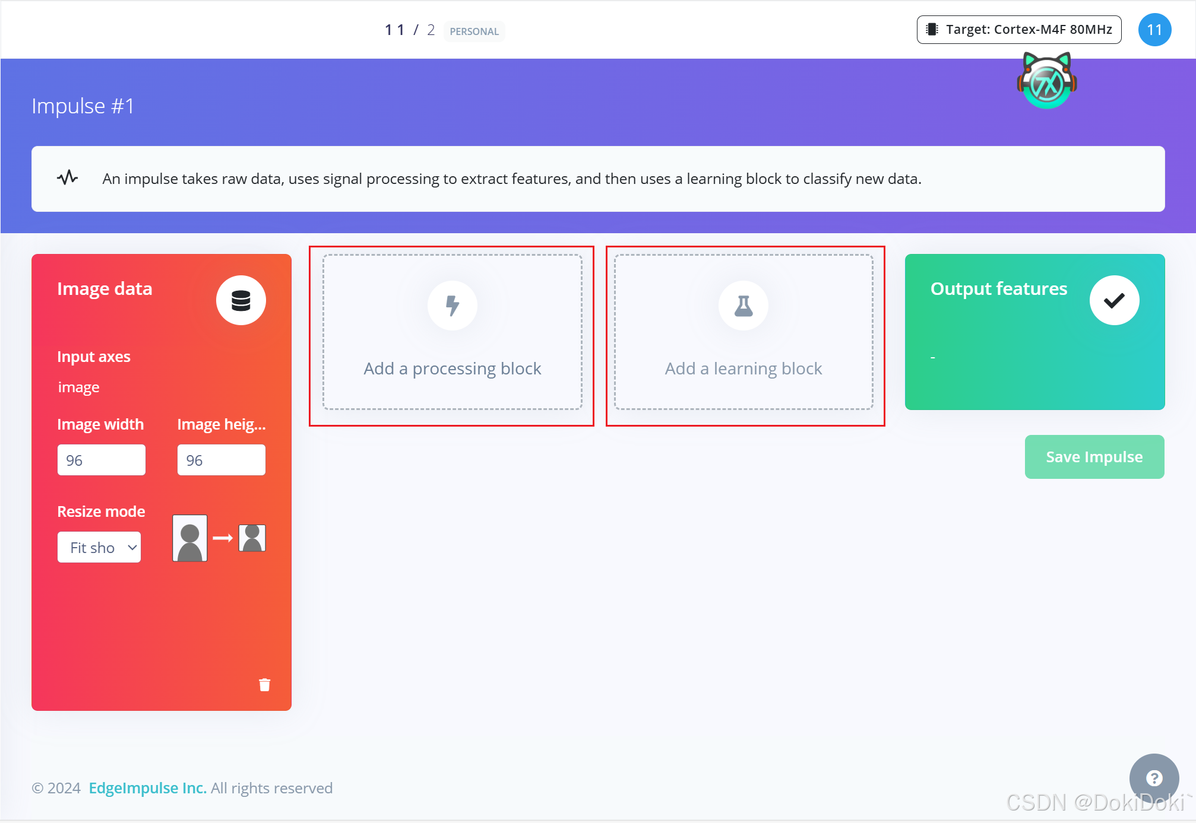Delete Image data block with trash icon
The image size is (1196, 823).
[264, 685]
